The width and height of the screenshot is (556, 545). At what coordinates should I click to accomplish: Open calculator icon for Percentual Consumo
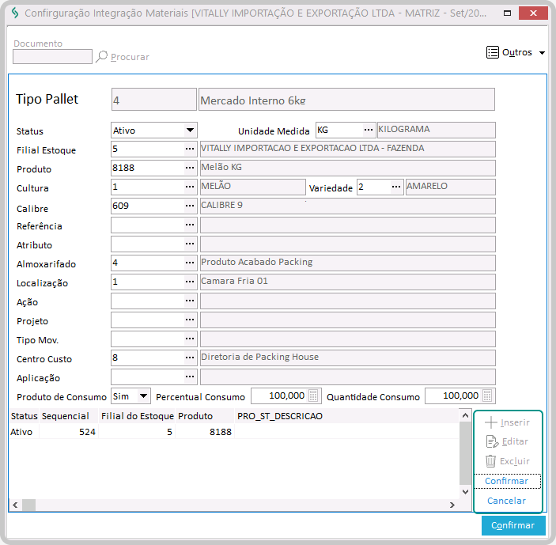pos(314,396)
